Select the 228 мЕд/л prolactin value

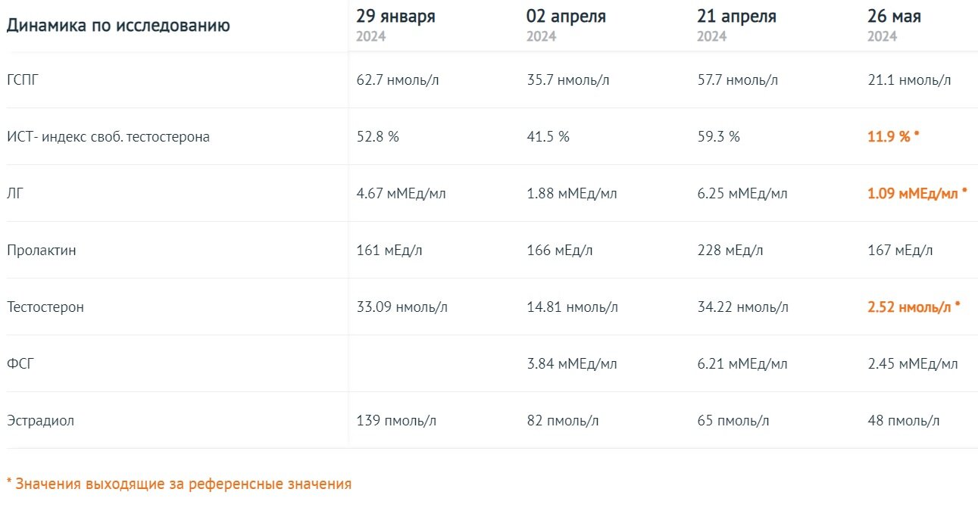point(730,251)
